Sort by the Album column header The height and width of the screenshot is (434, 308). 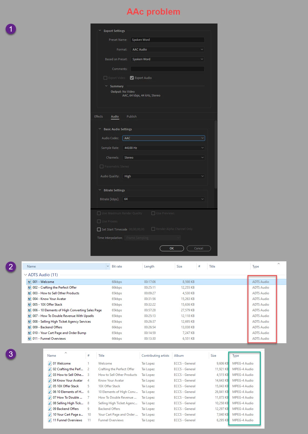[179, 356]
